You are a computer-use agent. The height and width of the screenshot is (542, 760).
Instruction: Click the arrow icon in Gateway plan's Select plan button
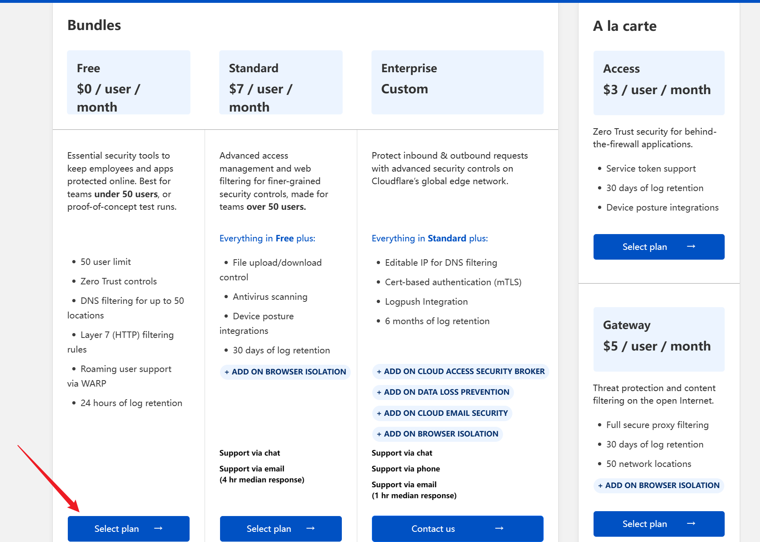tap(691, 523)
